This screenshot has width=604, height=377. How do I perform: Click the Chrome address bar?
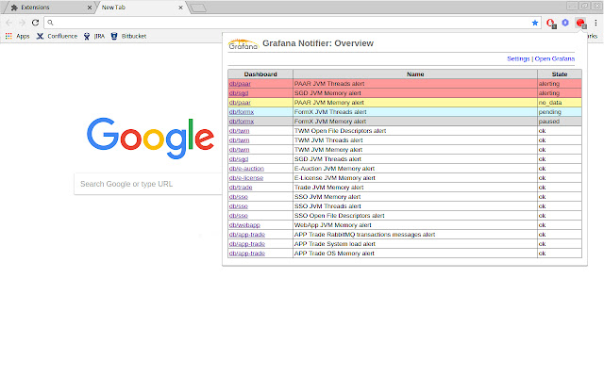(x=291, y=23)
